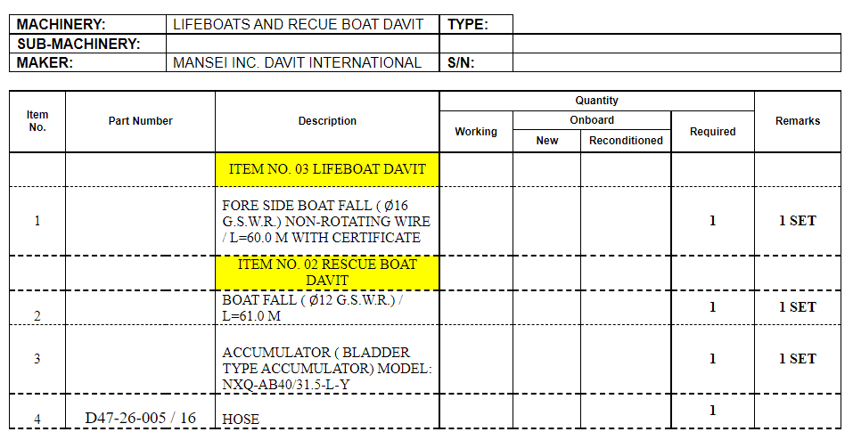
Task: Select the 'Quantity' group header
Action: pyautogui.click(x=596, y=101)
